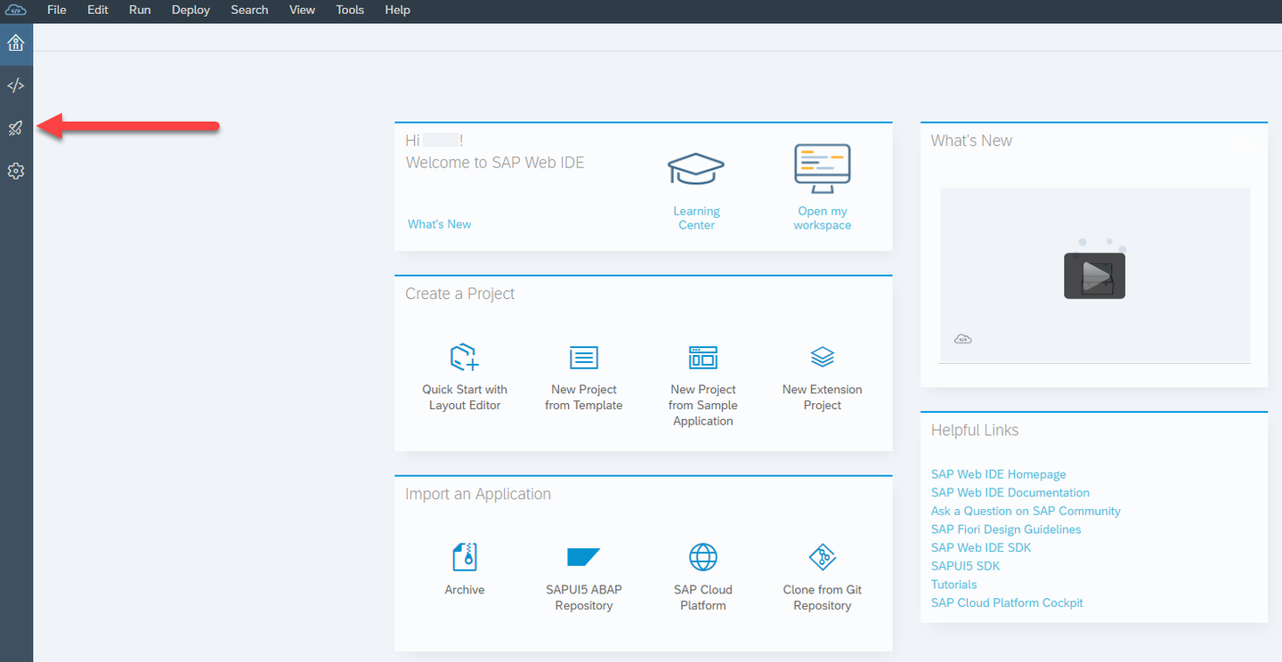Open the View menu
The width and height of the screenshot is (1282, 662).
coord(303,10)
